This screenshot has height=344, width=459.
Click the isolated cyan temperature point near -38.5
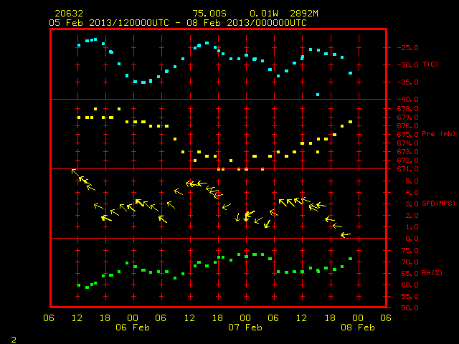[x=318, y=95]
